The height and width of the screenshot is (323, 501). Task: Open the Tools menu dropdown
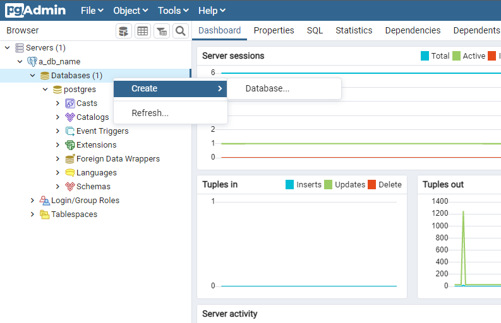coord(173,10)
